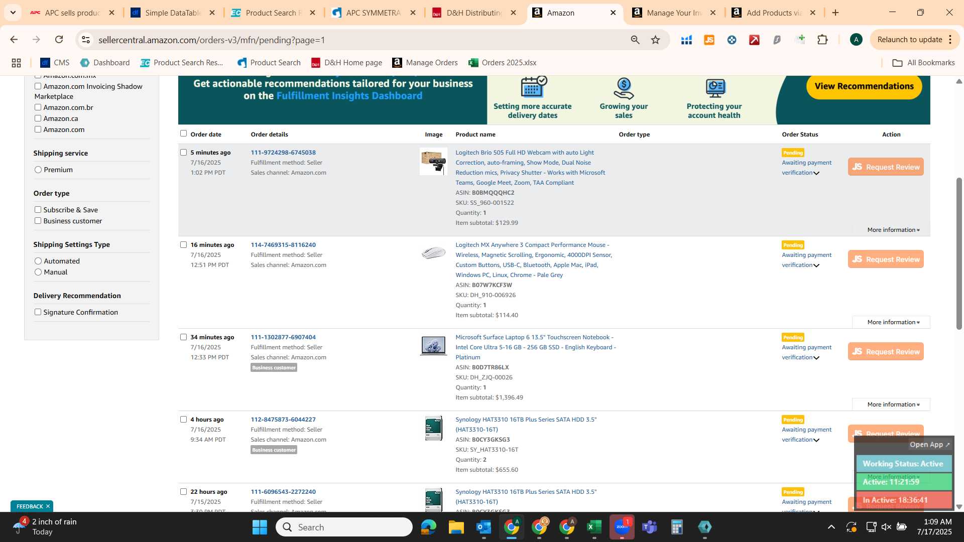
Task: Click View Recommendations button
Action: click(864, 86)
